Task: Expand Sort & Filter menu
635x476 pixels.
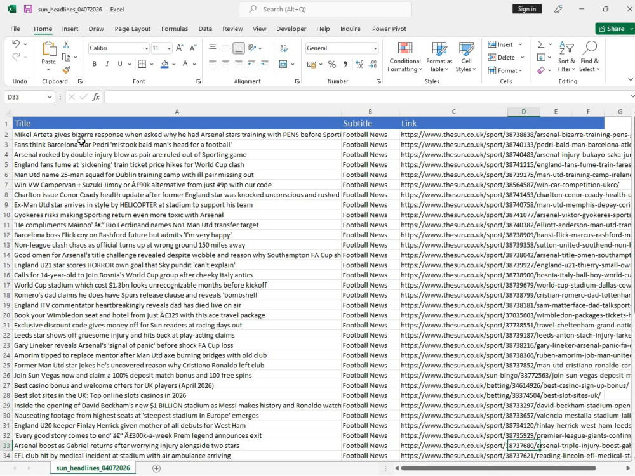Action: pos(566,57)
